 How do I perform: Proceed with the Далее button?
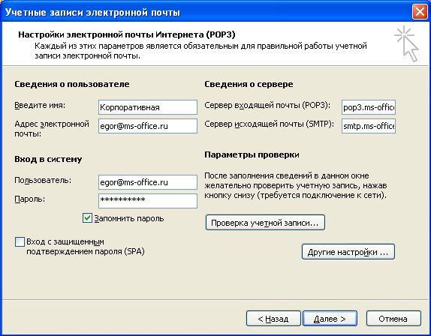(330, 319)
